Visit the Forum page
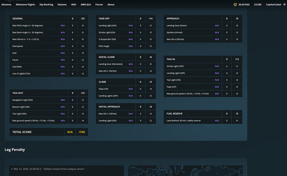The height and width of the screenshot is (176, 287). [99, 5]
